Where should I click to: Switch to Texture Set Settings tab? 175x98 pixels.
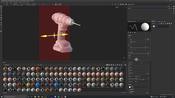[x=161, y=21]
